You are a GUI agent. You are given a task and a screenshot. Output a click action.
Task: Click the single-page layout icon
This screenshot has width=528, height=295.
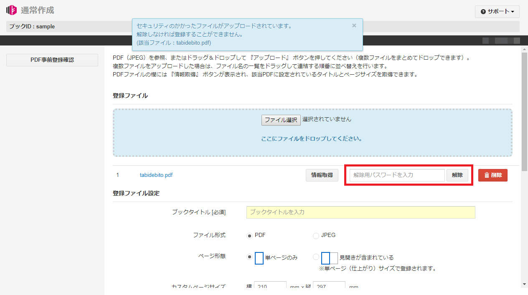click(x=259, y=258)
